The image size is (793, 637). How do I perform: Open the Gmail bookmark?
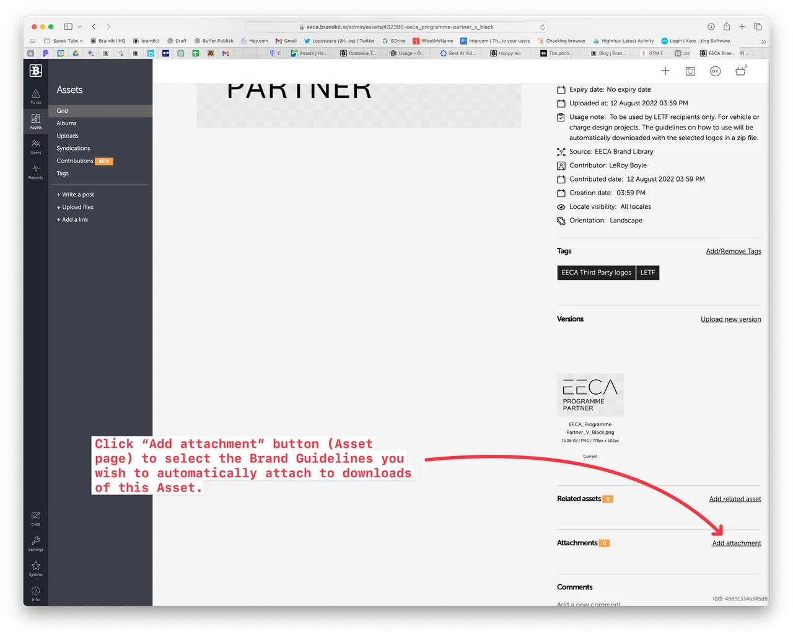[286, 41]
